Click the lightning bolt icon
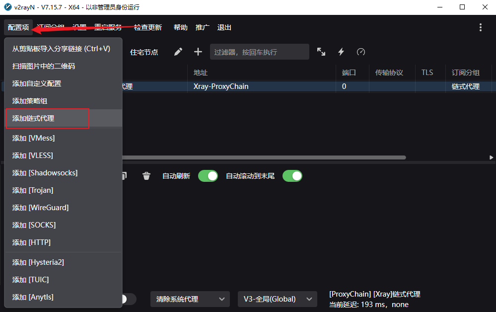Viewport: 496px width, 312px height. (x=341, y=52)
